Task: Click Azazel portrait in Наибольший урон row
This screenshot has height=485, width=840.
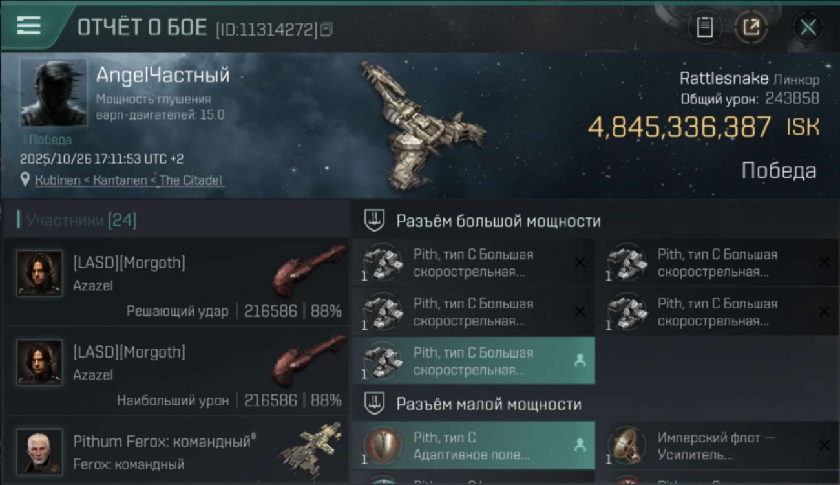Action: point(39,362)
